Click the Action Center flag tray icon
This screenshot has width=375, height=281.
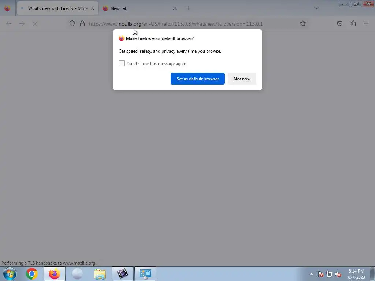pyautogui.click(x=320, y=274)
